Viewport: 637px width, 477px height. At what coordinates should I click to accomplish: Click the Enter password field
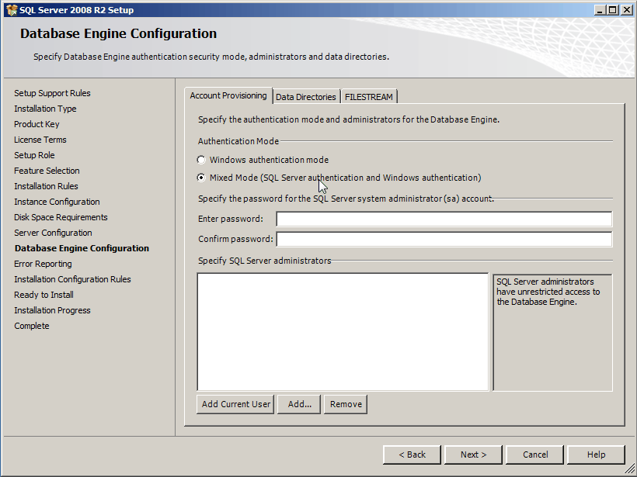pyautogui.click(x=444, y=219)
